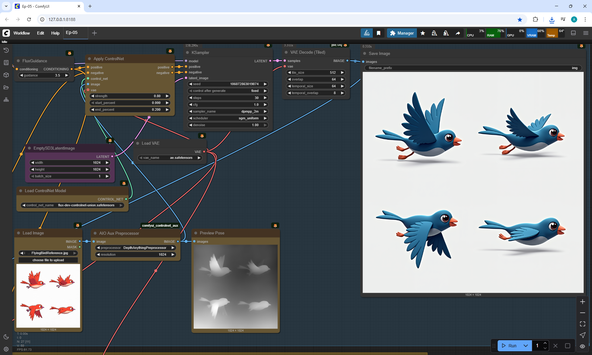Screen dimensions: 592x355
Task: Open the node library cube icon
Action: [6, 75]
